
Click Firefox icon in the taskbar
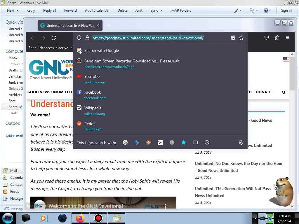click(80, 218)
